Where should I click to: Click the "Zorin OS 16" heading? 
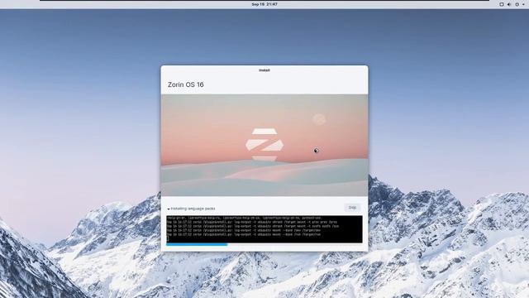point(185,84)
